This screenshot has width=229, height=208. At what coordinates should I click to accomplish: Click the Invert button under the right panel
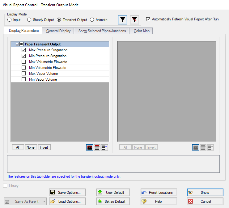click(x=152, y=147)
